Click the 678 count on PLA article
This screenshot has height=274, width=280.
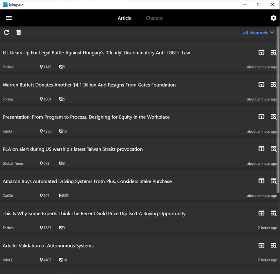tap(46, 164)
